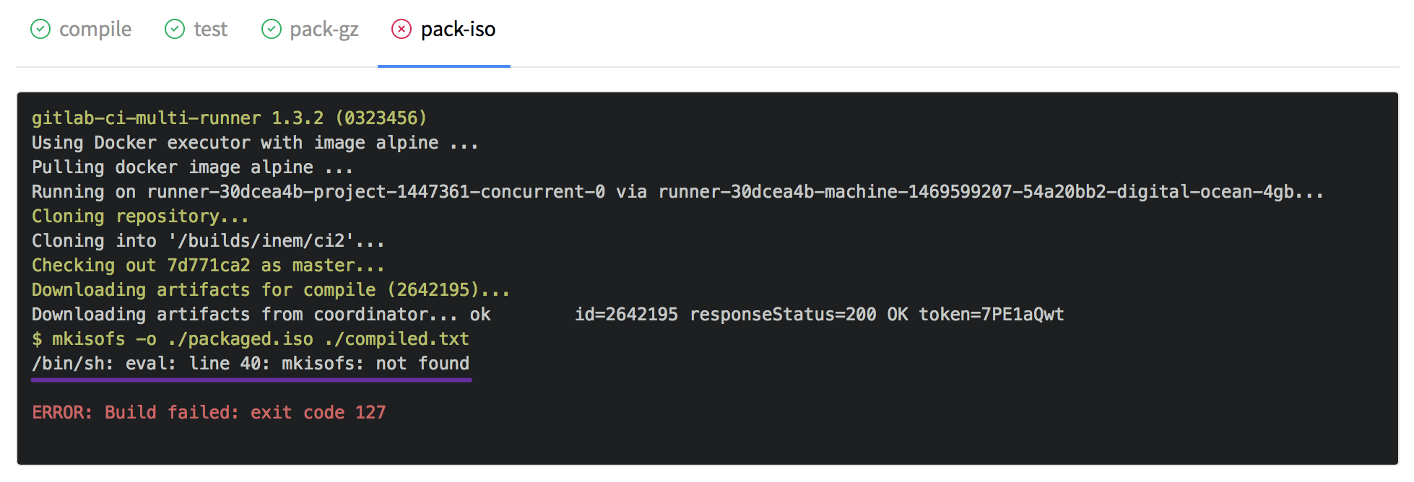Click the 'Pulling docker image alpine' line
The height and width of the screenshot is (482, 1414).
point(191,167)
